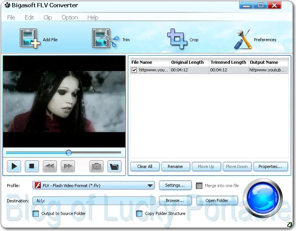Viewport: 296px width, 231px height.
Task: Expand the Profile format dropdown arrow
Action: (150, 186)
